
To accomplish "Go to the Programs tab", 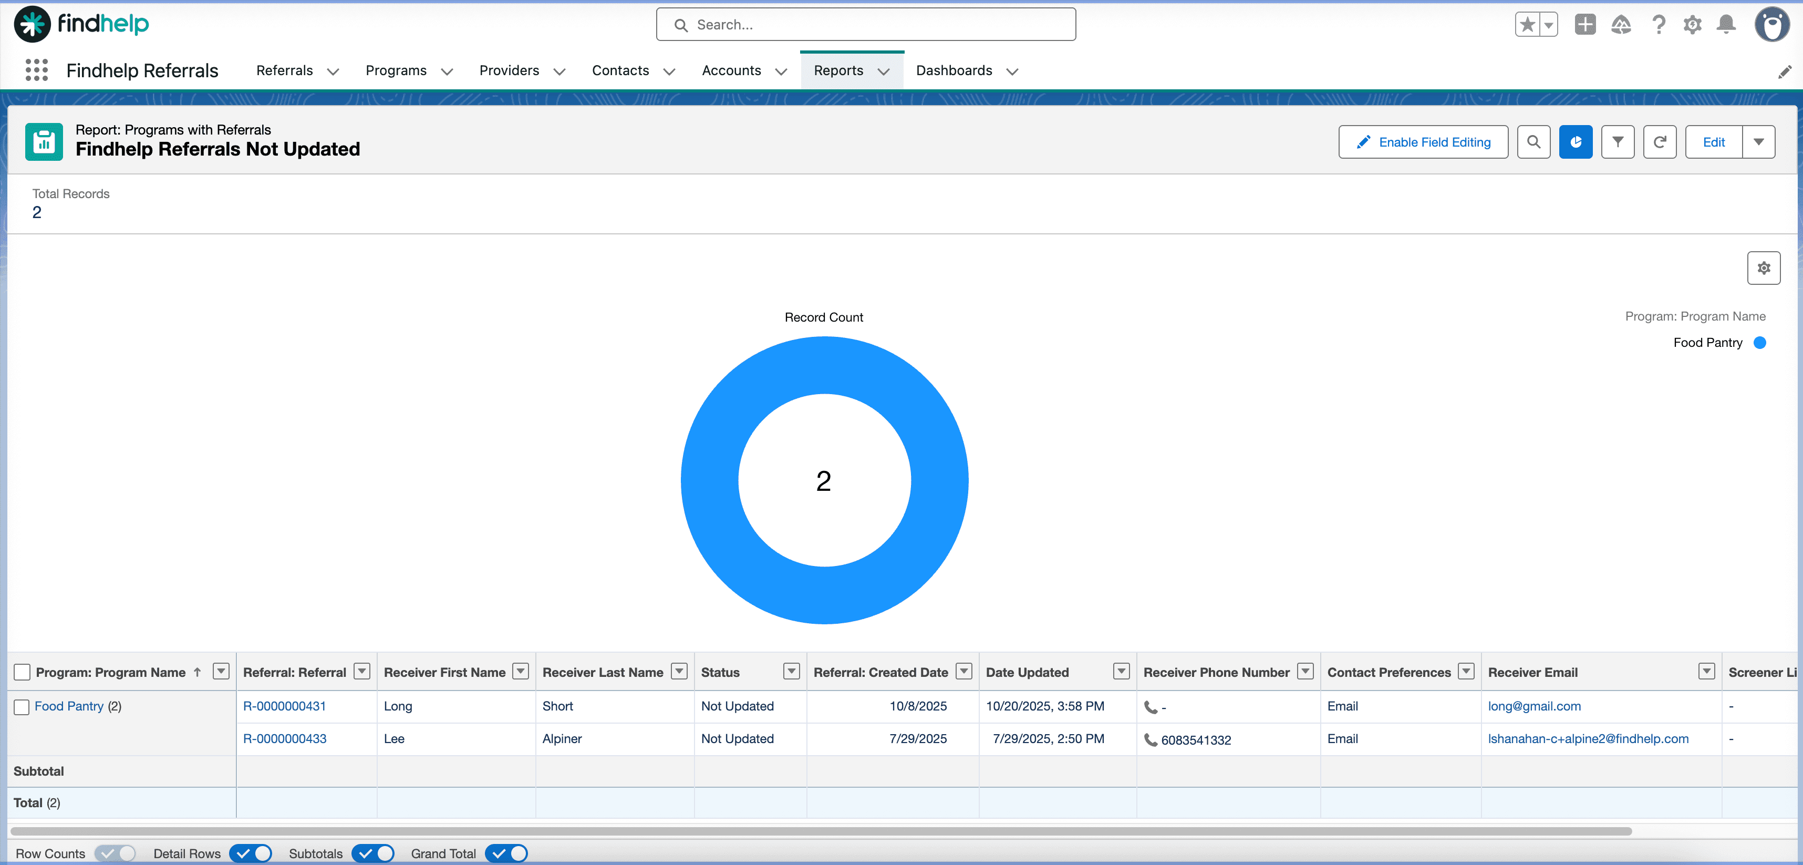I will pyautogui.click(x=396, y=71).
